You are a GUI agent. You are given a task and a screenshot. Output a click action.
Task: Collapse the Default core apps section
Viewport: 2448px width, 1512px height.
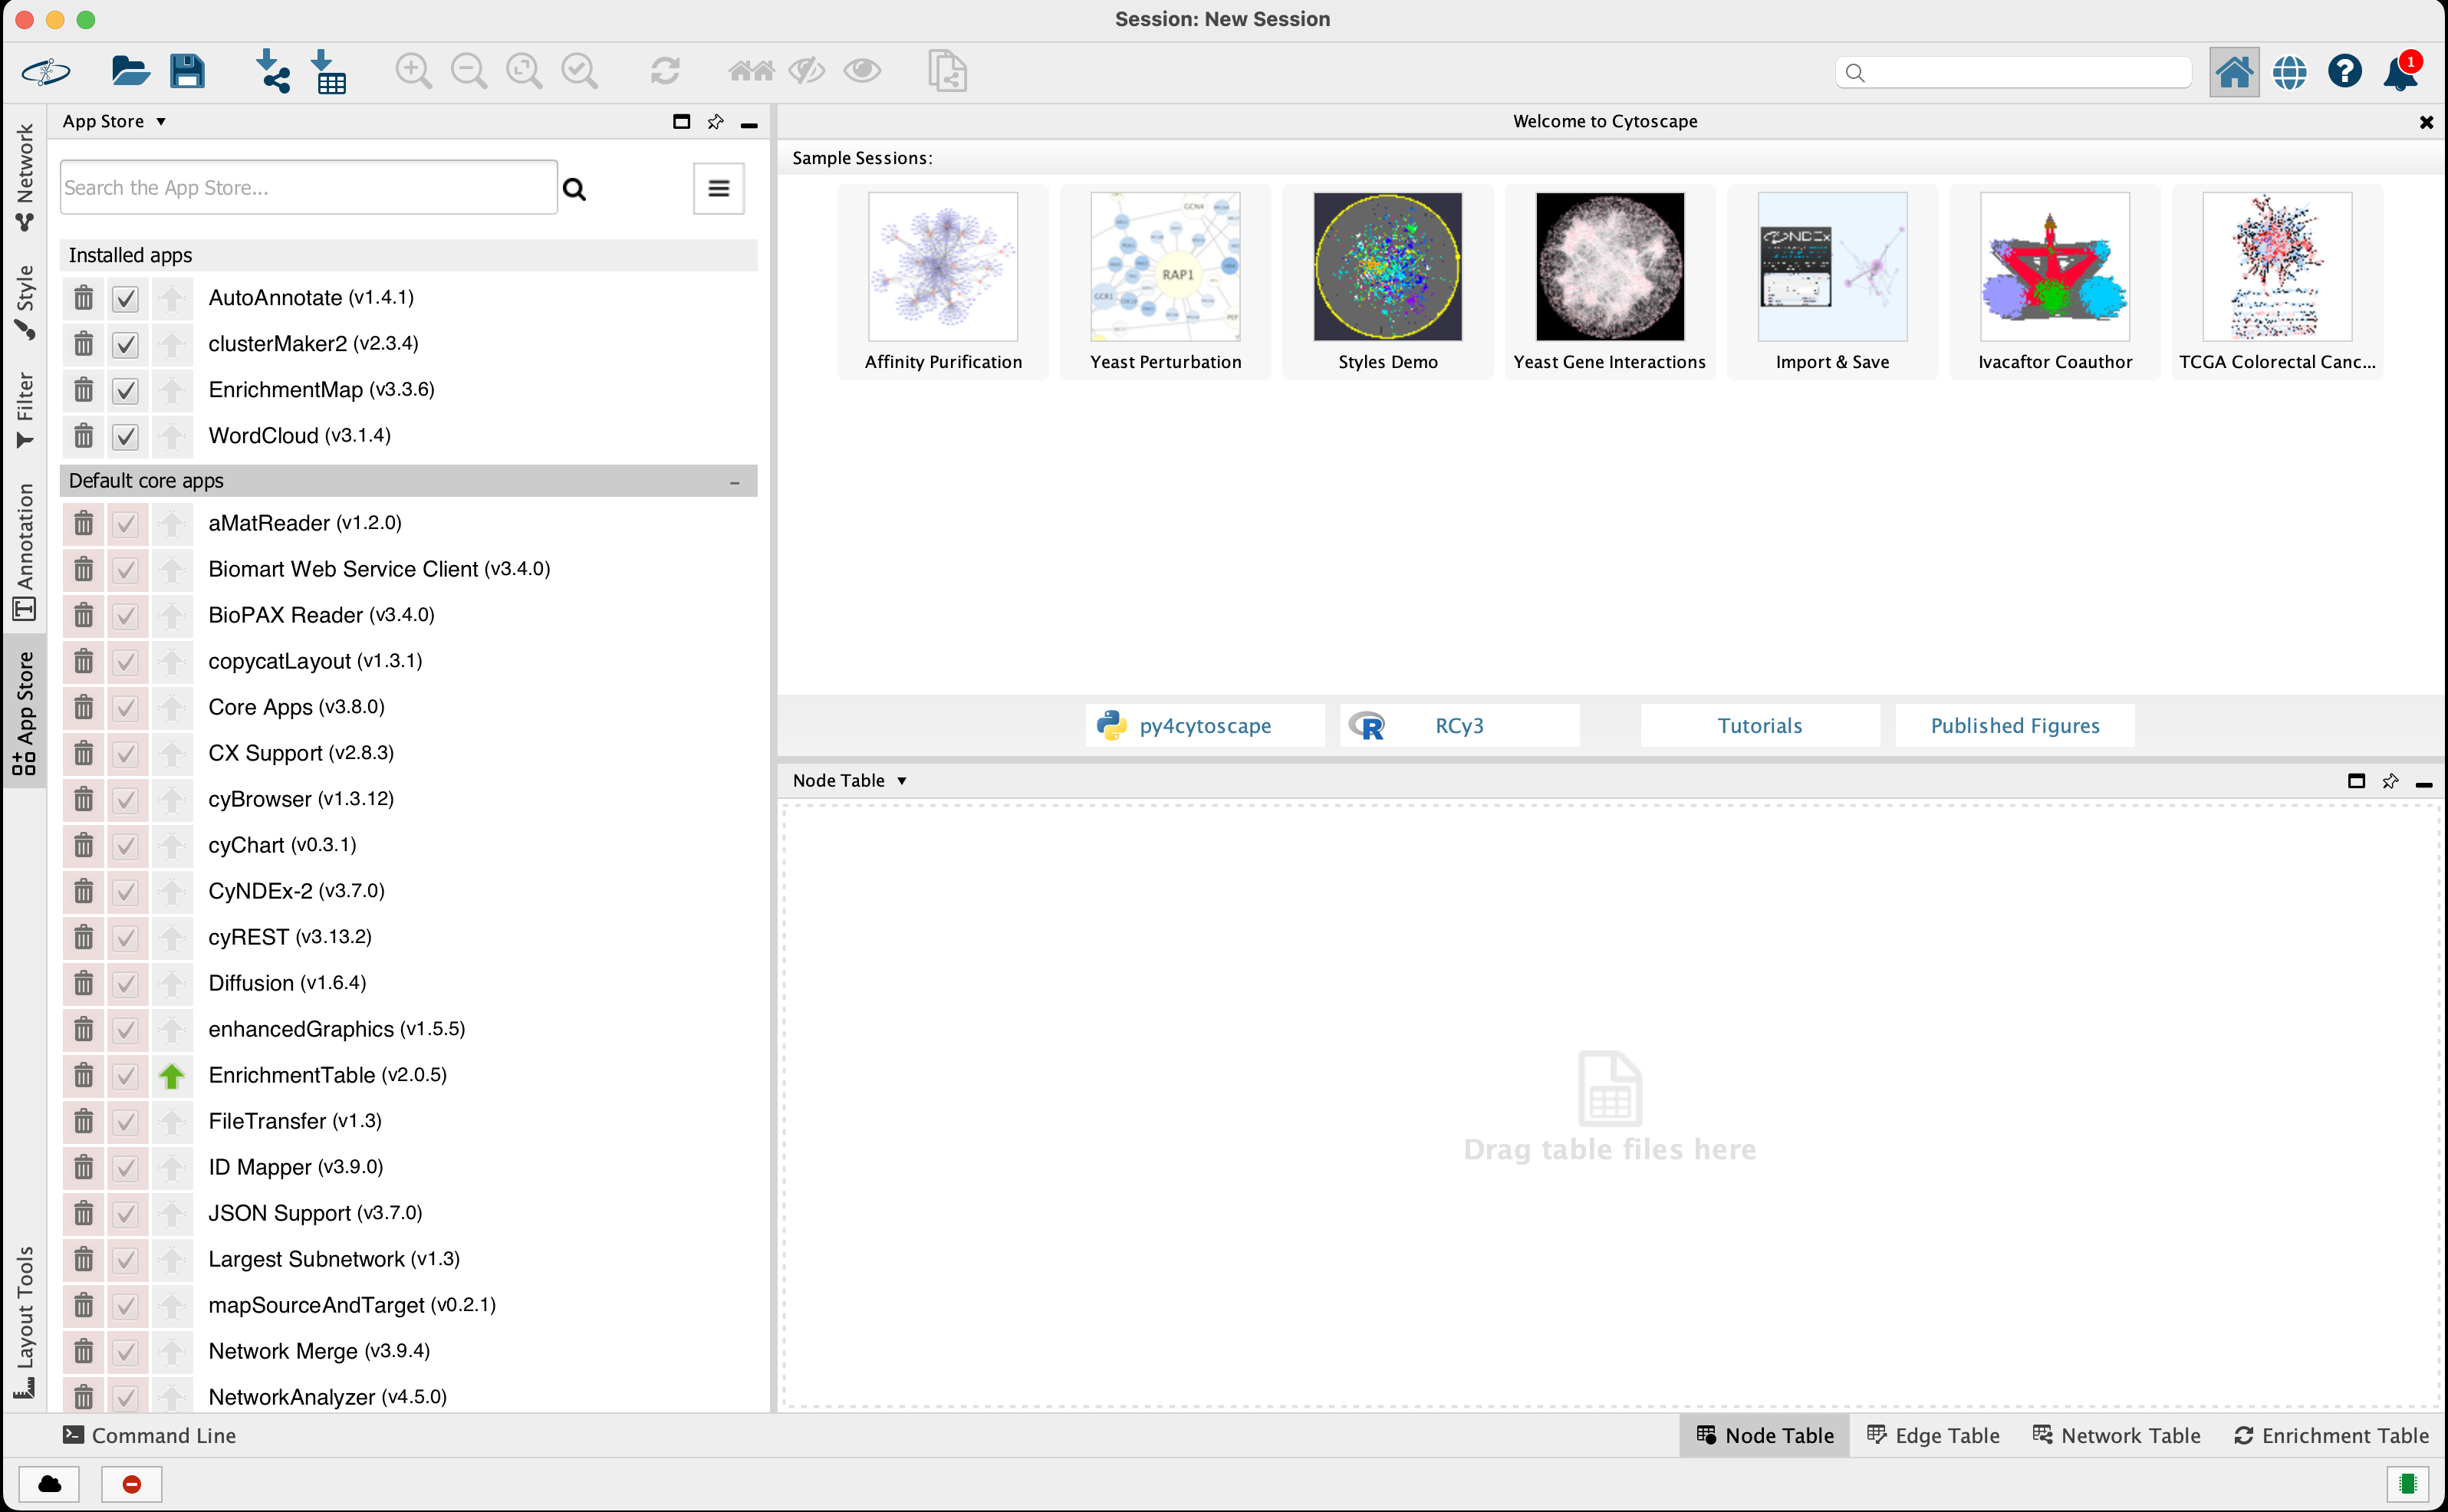point(735,482)
